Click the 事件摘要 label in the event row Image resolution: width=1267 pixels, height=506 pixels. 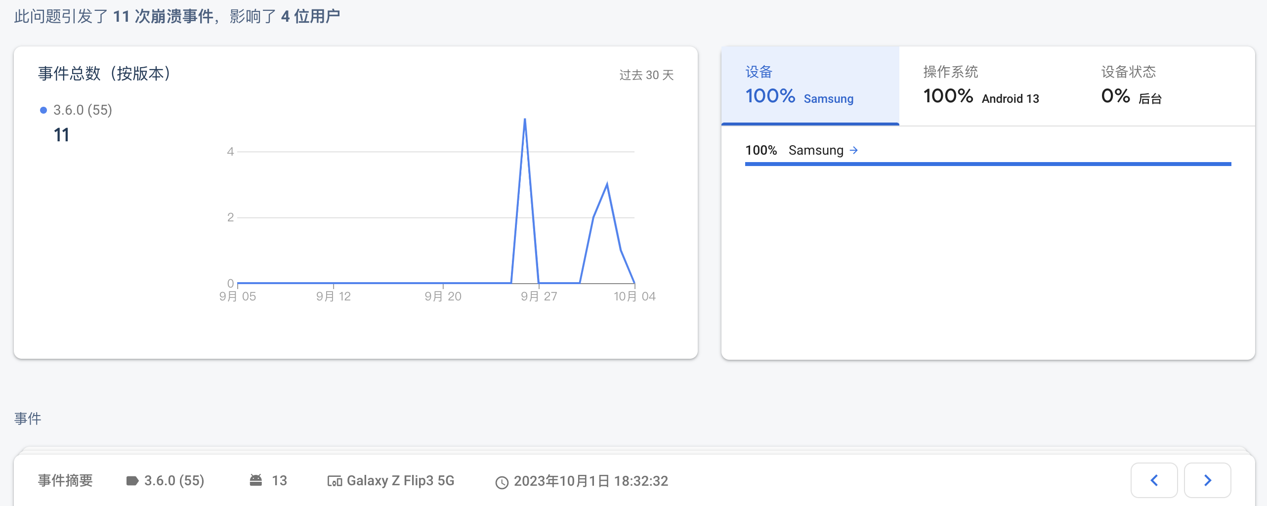pos(65,481)
